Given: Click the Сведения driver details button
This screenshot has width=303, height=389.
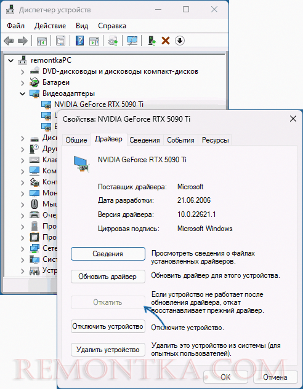Looking at the screenshot, I should coord(108,254).
